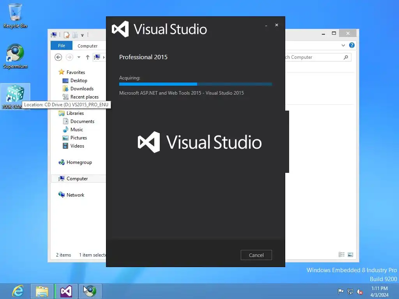
Task: Expand the Explorer ribbon chevron
Action: tap(343, 45)
